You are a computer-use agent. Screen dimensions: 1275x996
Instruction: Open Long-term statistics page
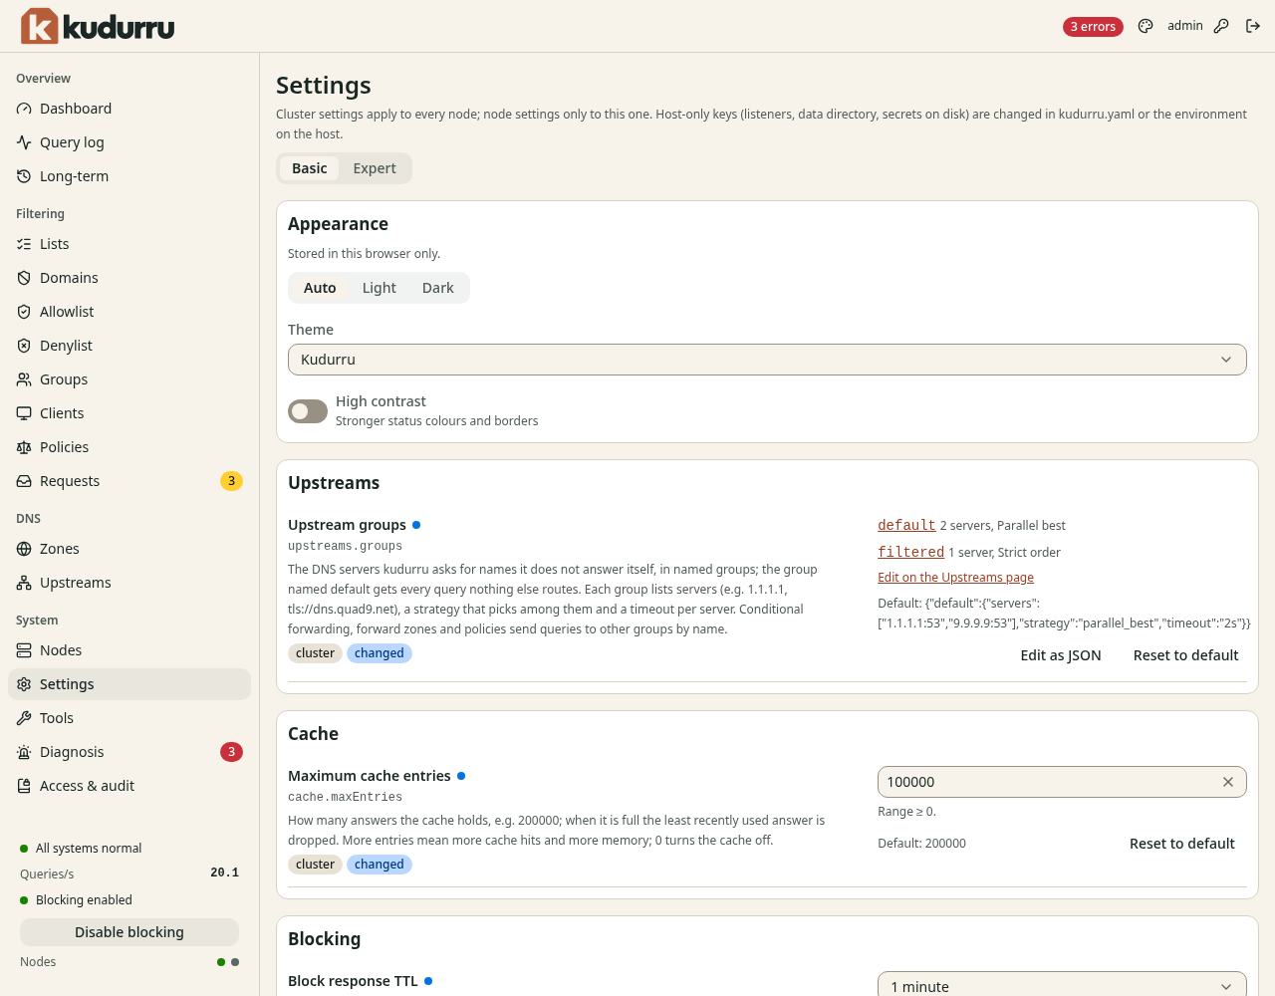tap(129, 176)
